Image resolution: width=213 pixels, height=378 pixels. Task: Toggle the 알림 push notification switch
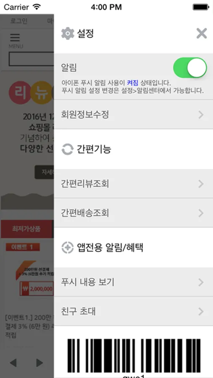(190, 68)
